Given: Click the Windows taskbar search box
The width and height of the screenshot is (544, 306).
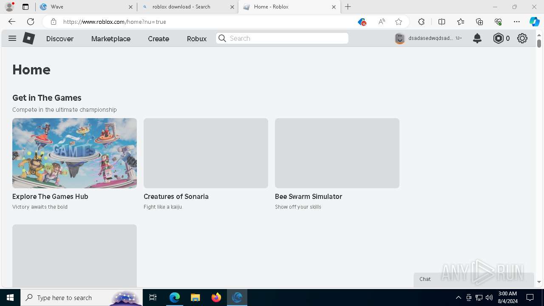Looking at the screenshot, I should [82, 297].
